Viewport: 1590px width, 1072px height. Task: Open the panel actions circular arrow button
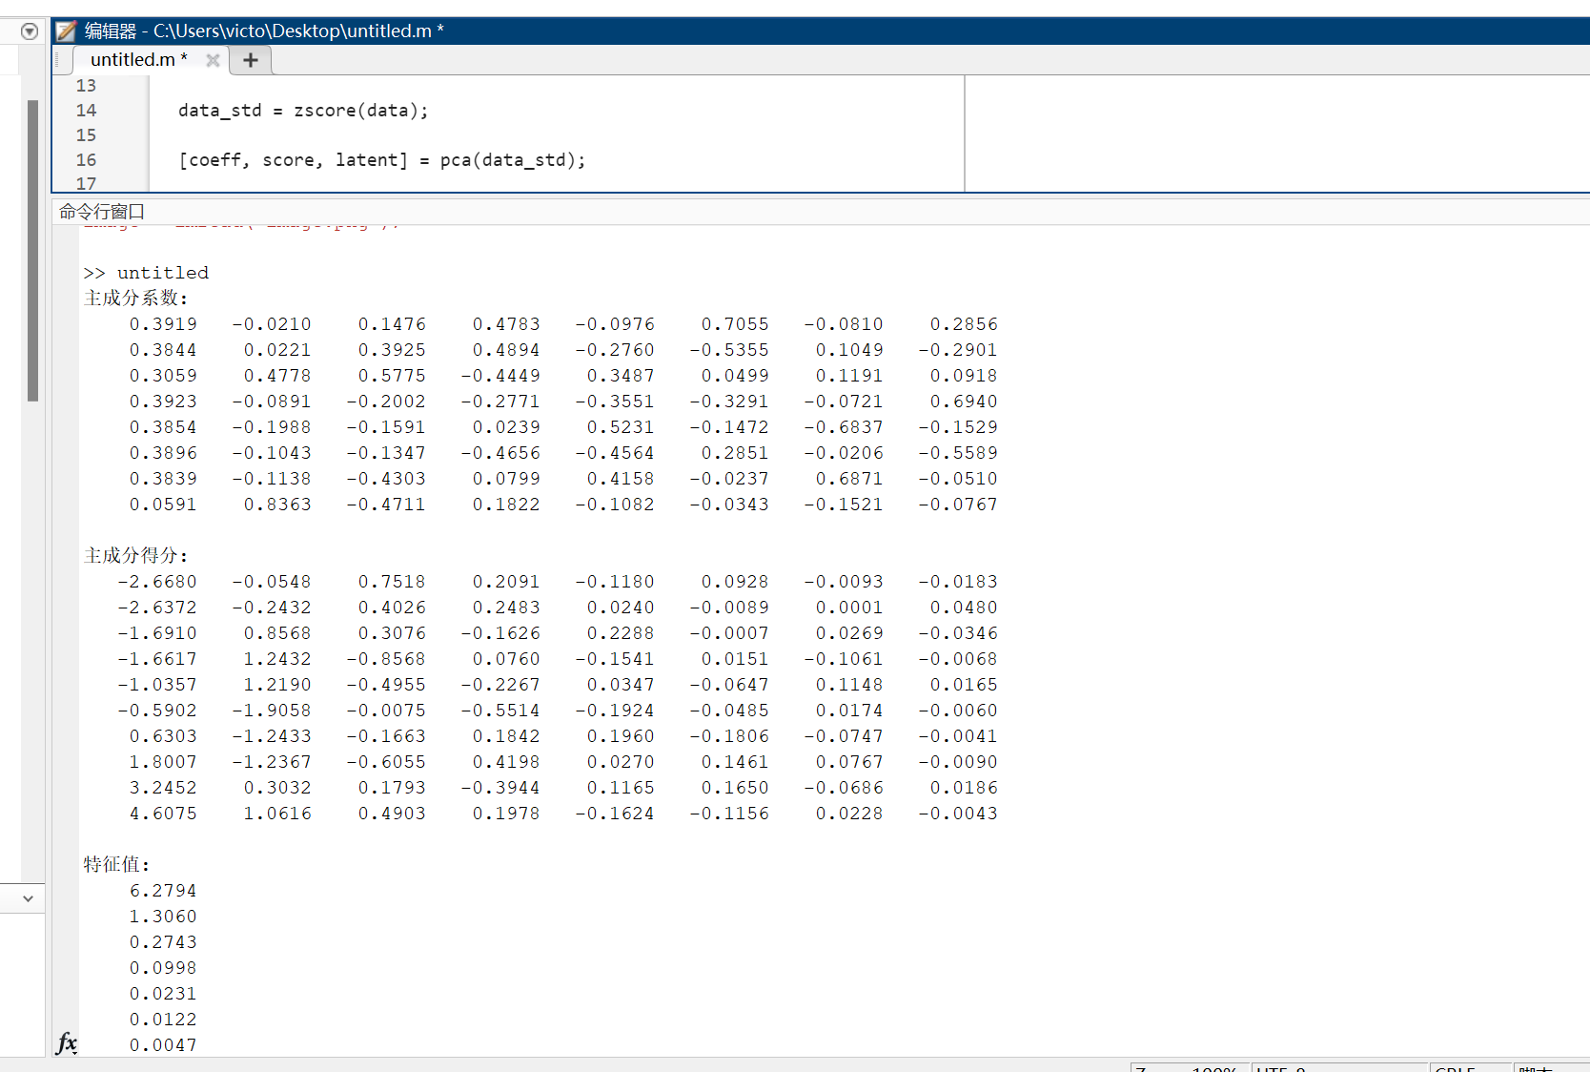click(x=30, y=31)
